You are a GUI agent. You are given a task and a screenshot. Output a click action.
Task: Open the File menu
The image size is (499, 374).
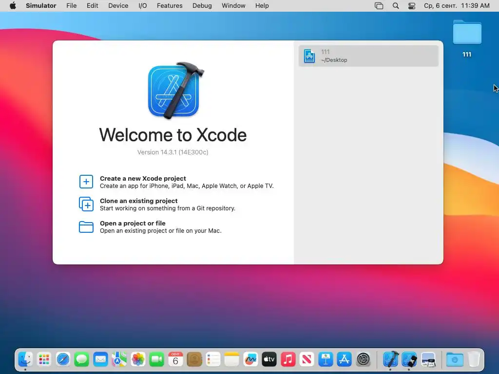[71, 6]
